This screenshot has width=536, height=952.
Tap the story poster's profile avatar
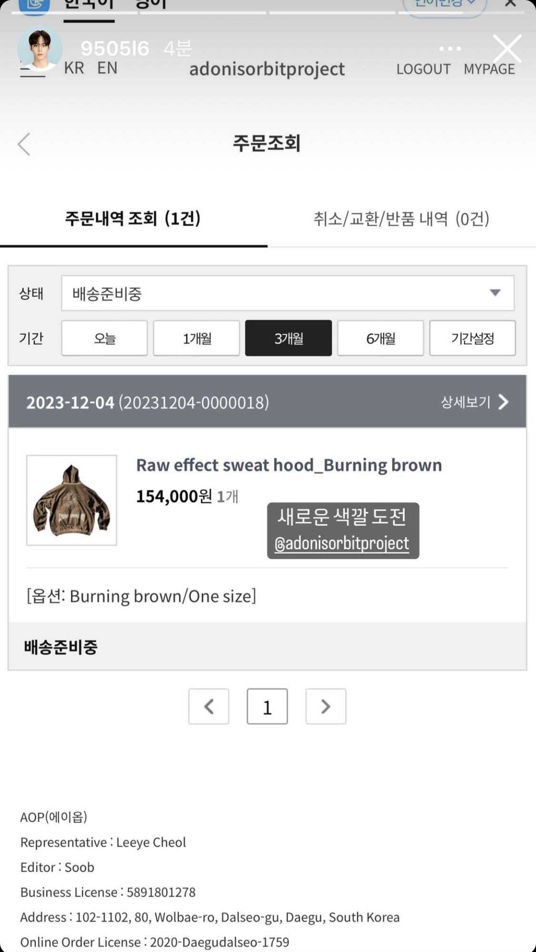tap(40, 49)
